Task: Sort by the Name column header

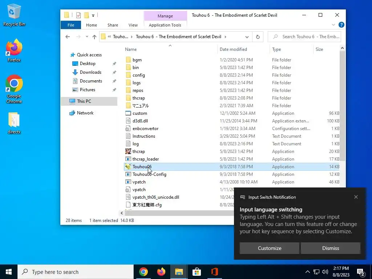Action: click(131, 49)
